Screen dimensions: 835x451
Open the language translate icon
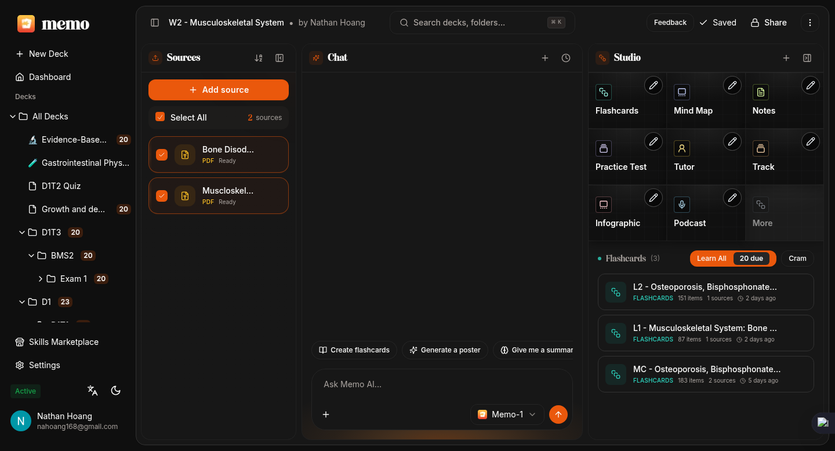(93, 391)
